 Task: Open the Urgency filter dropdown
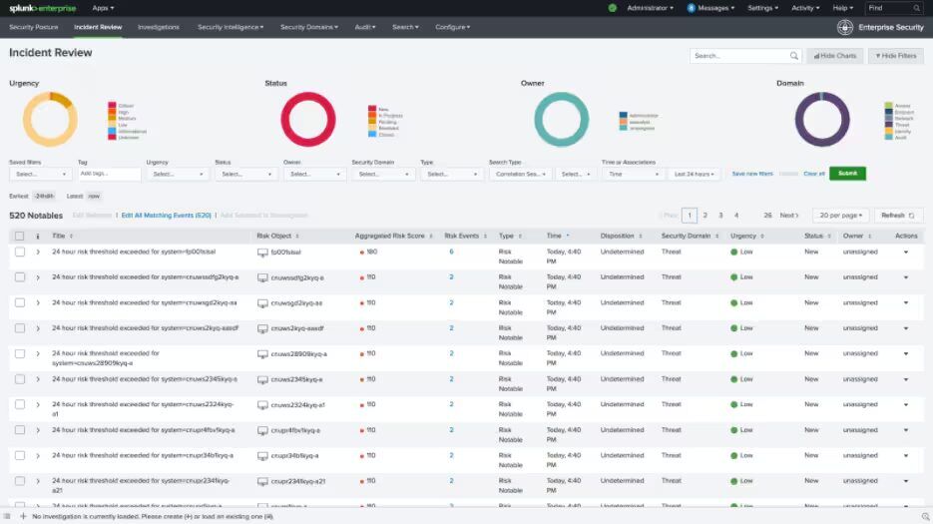(178, 174)
